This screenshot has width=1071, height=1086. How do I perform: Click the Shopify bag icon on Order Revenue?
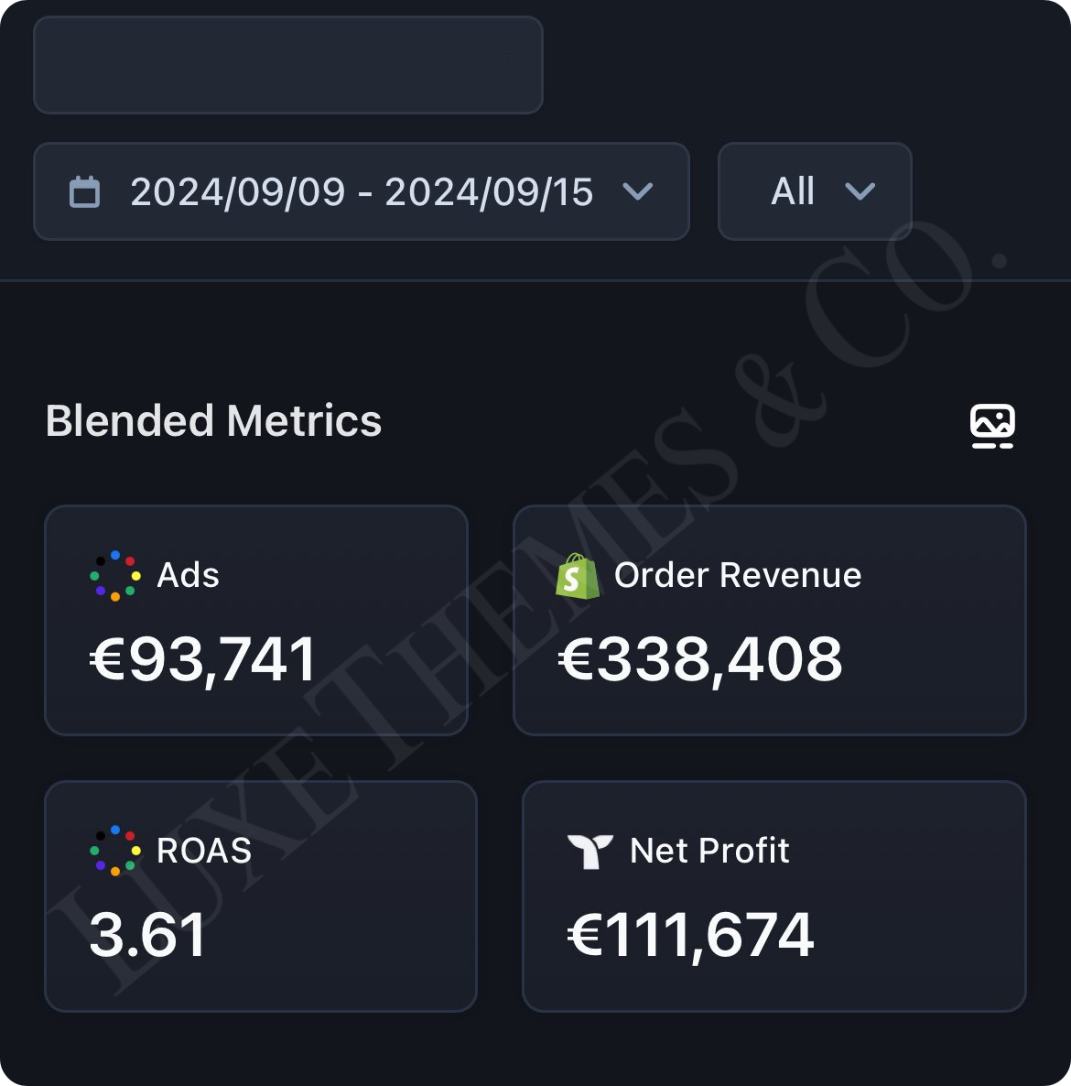click(578, 576)
